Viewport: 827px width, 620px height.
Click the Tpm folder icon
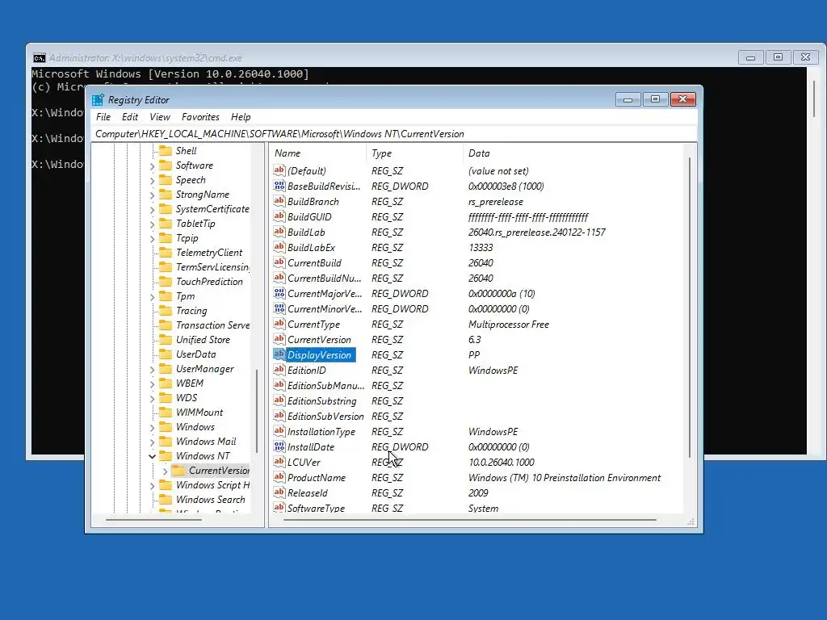point(166,295)
